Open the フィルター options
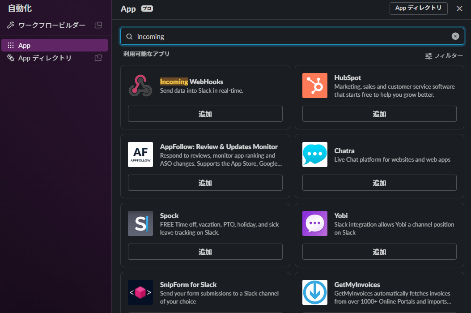The height and width of the screenshot is (313, 471). click(x=444, y=56)
